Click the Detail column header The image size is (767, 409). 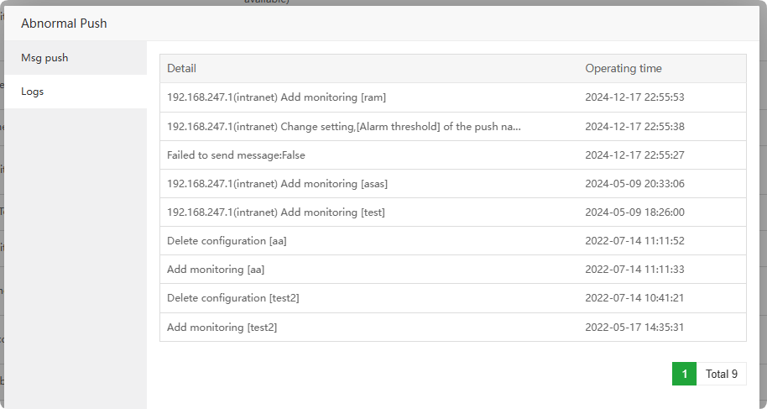click(181, 69)
